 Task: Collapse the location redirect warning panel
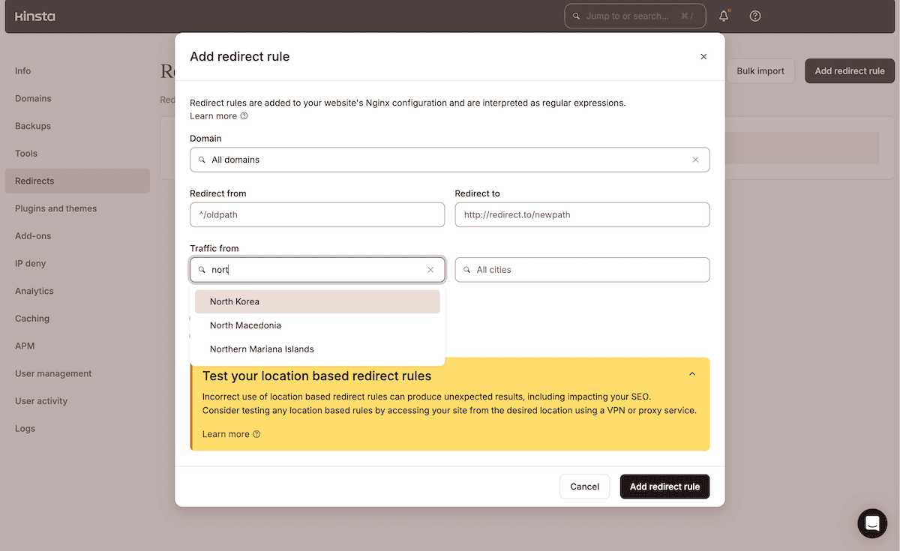click(692, 373)
